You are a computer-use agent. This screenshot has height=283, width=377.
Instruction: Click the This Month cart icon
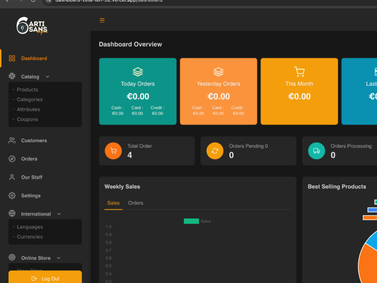click(x=299, y=72)
